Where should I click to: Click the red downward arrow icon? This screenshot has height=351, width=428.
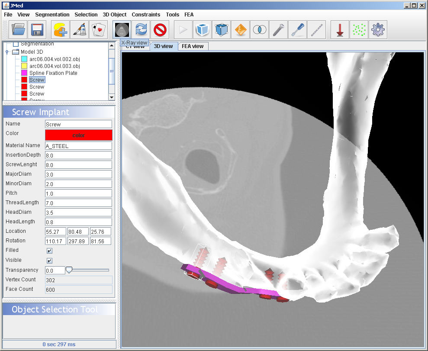click(340, 30)
